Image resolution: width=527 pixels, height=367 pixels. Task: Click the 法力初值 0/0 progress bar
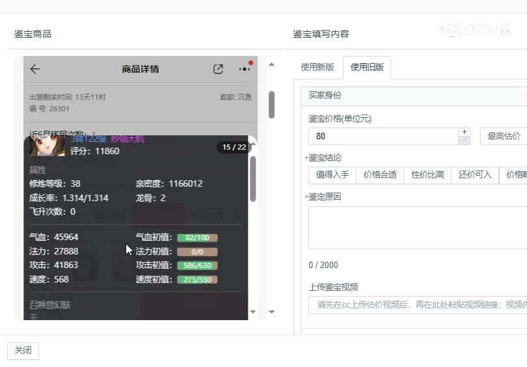[x=197, y=252]
